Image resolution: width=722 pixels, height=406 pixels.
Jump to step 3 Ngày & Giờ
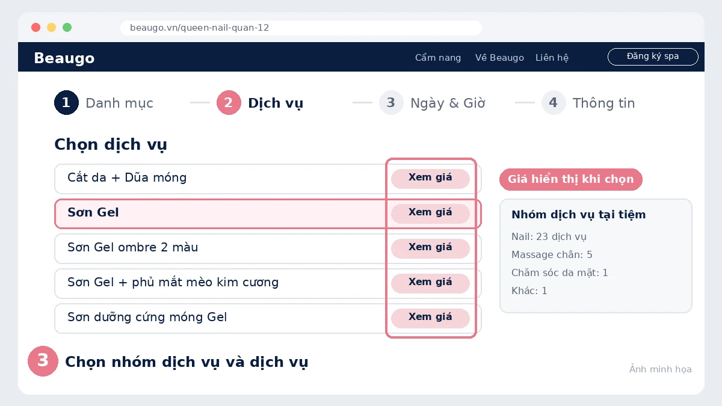[432, 103]
